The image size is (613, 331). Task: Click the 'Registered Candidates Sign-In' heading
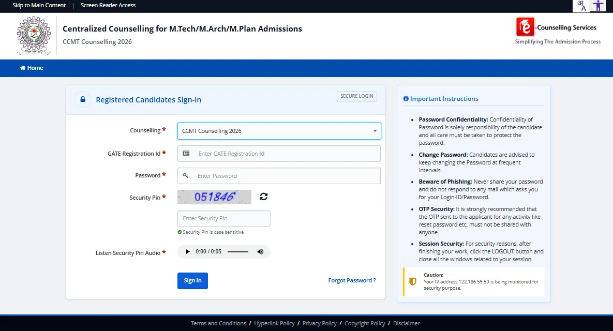point(148,100)
